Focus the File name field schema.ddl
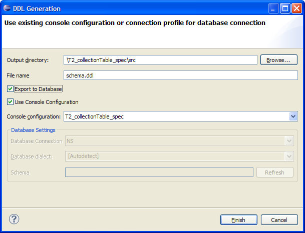Image resolution: width=305 pixels, height=233 pixels. (181, 75)
